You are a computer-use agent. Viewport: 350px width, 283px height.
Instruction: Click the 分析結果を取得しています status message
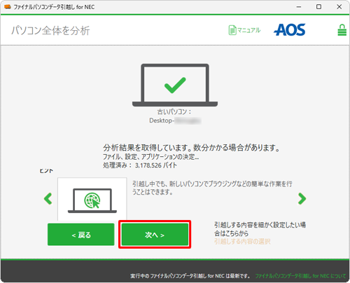(191, 148)
